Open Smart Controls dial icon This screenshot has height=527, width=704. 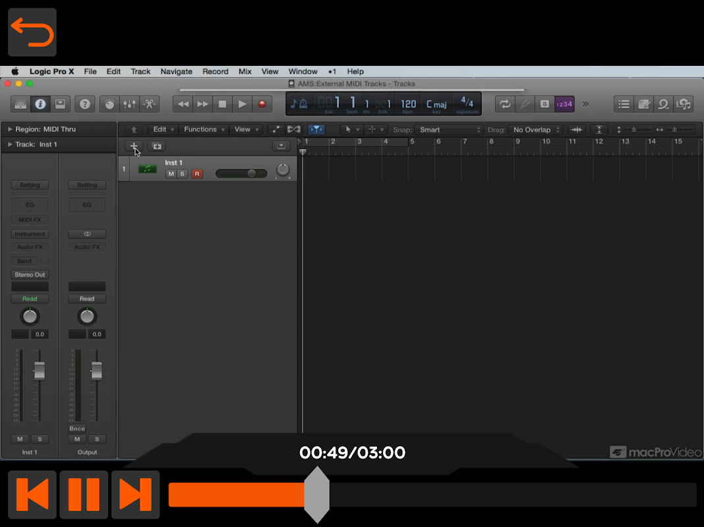coord(109,104)
